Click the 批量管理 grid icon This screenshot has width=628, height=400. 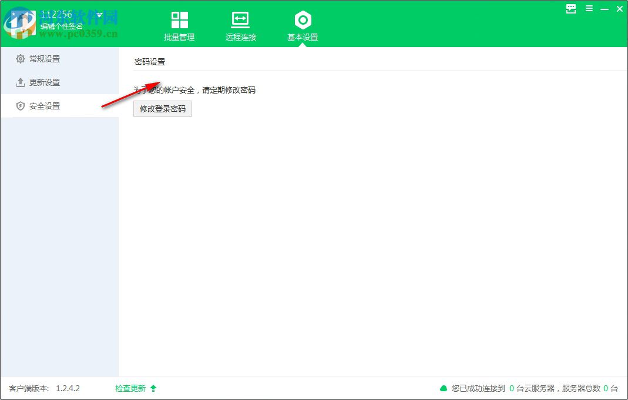pos(179,18)
